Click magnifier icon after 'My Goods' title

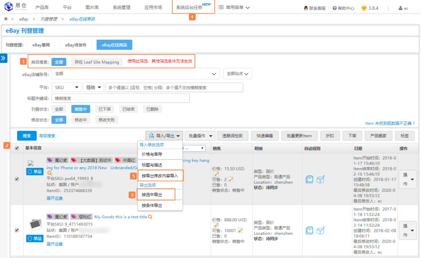pos(150,217)
